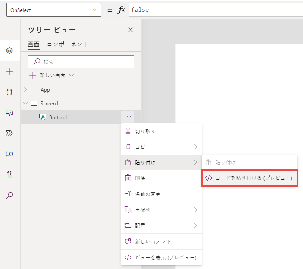Open the Advanced tools icon in sidebar

point(9,175)
